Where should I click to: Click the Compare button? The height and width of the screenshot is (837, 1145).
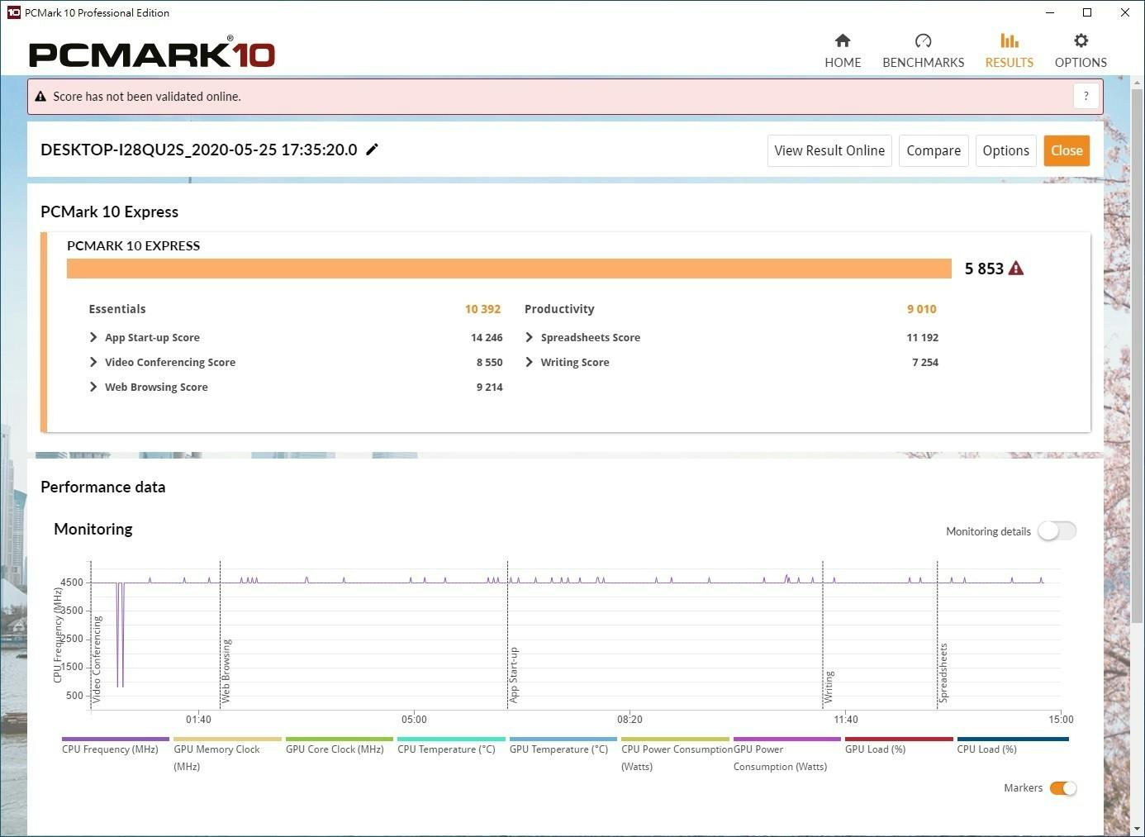(x=933, y=150)
